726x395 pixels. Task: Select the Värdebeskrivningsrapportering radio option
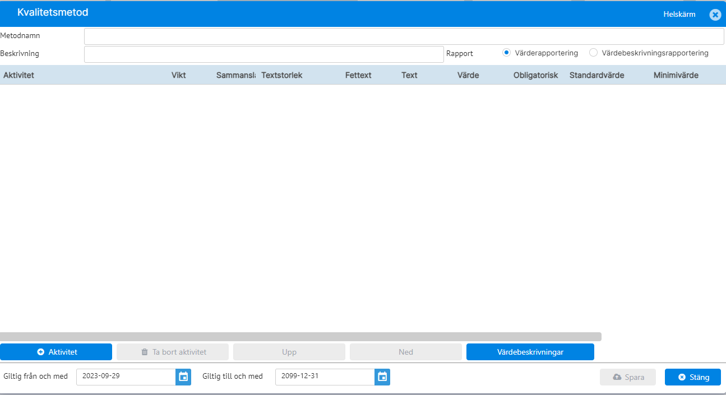[x=593, y=53]
